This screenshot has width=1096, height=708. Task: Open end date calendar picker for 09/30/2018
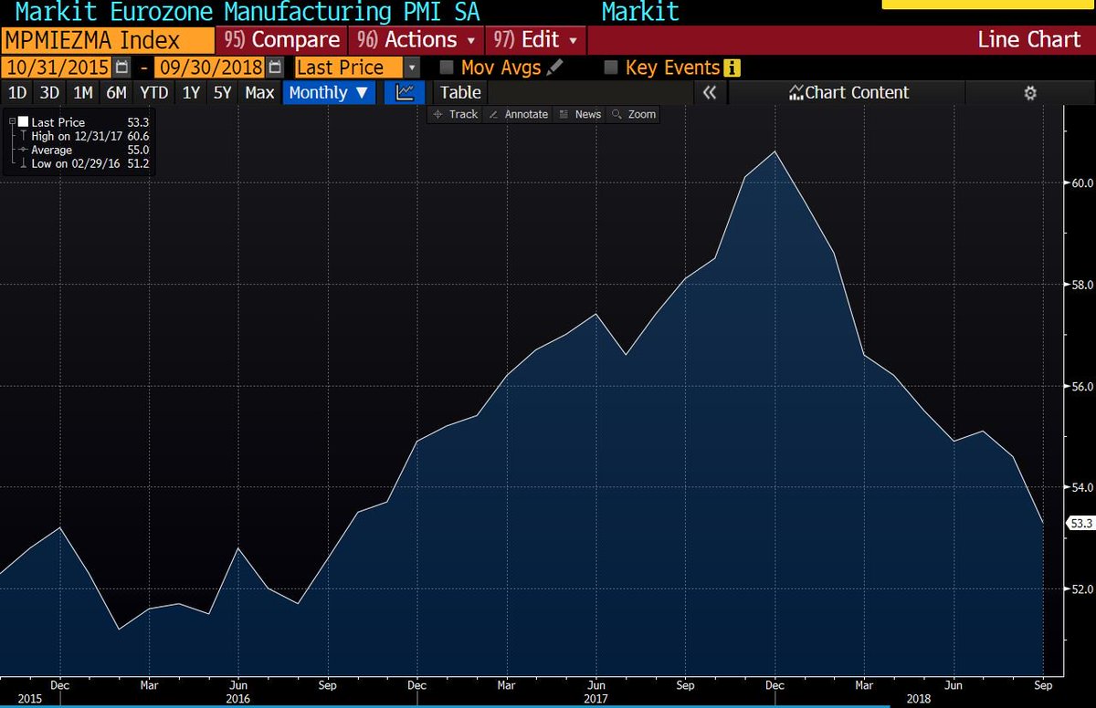(273, 68)
